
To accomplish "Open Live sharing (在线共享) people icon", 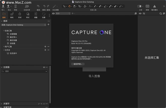I will pyautogui.click(x=27, y=6).
